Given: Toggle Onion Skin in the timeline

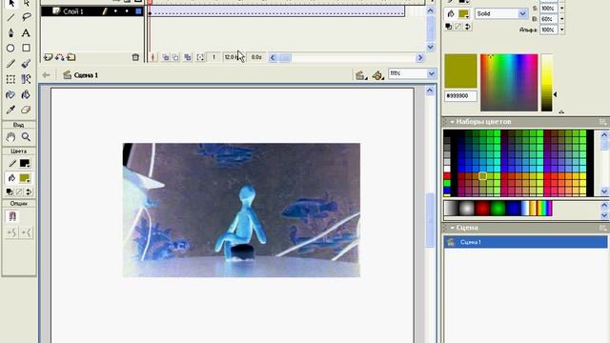Looking at the screenshot, I should point(165,57).
